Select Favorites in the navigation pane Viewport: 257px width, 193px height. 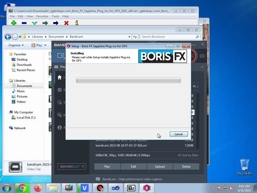click(20, 54)
